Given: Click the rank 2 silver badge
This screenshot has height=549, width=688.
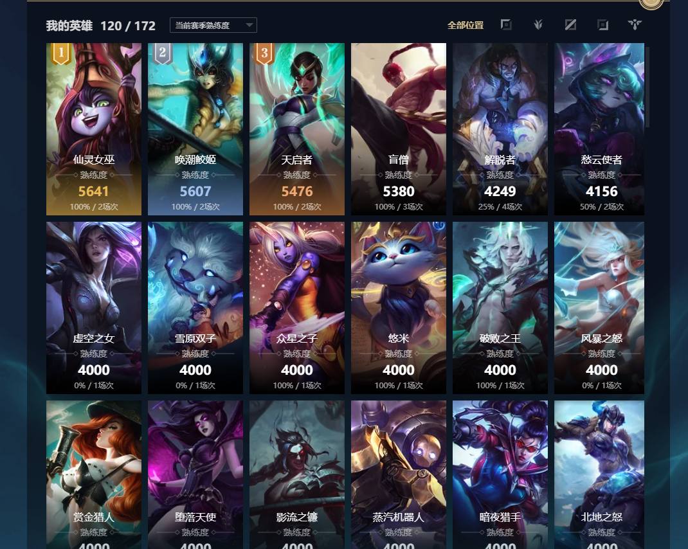Looking at the screenshot, I should (162, 53).
